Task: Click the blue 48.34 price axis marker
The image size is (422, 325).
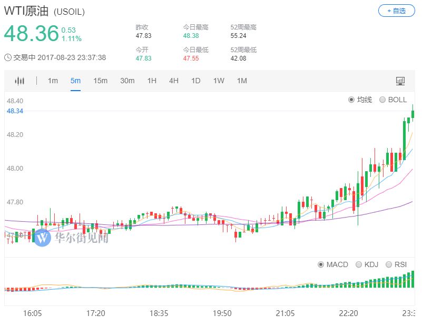Action: click(x=15, y=111)
